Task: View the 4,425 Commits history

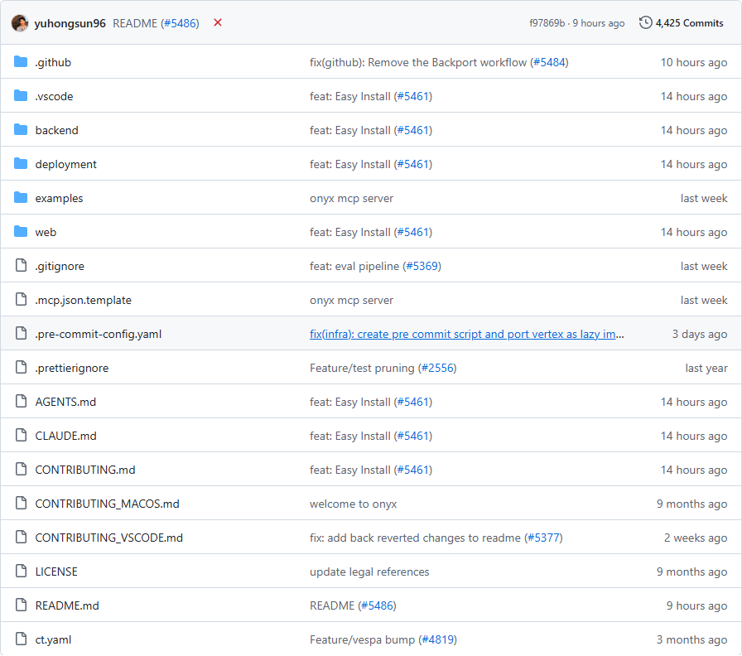Action: (689, 23)
